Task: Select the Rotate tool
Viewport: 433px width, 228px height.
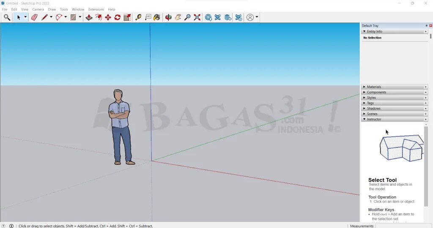Action: [118, 17]
